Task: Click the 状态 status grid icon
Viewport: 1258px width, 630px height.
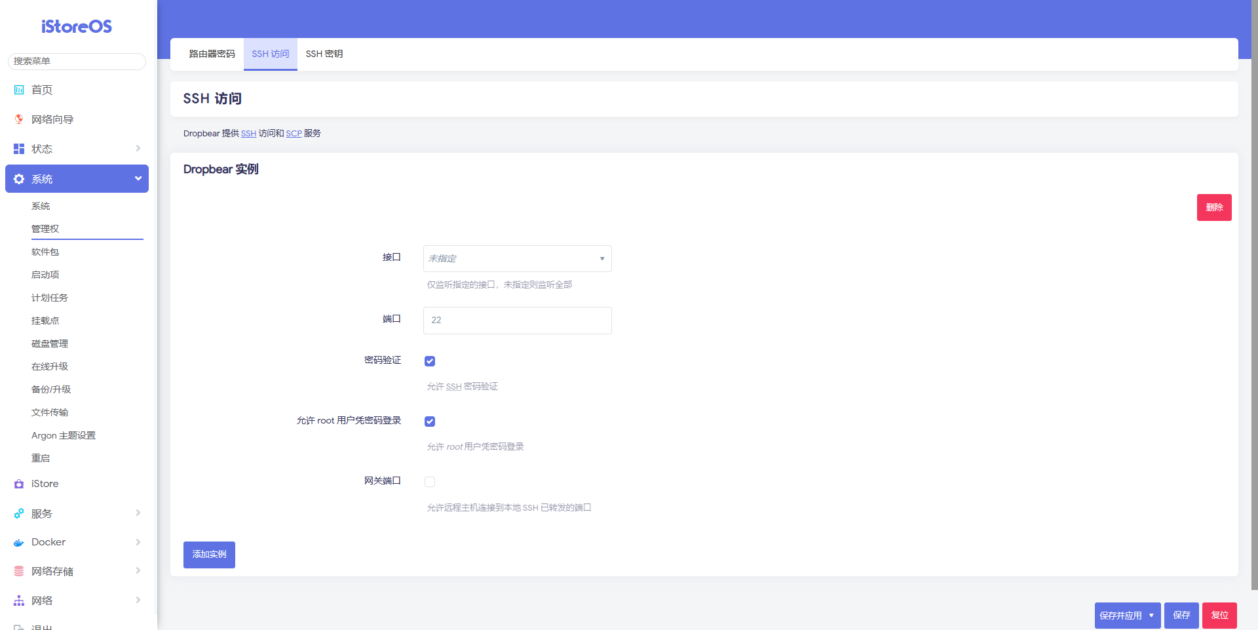Action: pyautogui.click(x=19, y=149)
